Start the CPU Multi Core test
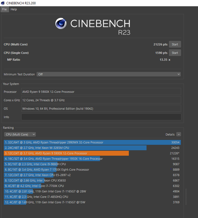Screen dimensions: 198x218 tap(175, 44)
